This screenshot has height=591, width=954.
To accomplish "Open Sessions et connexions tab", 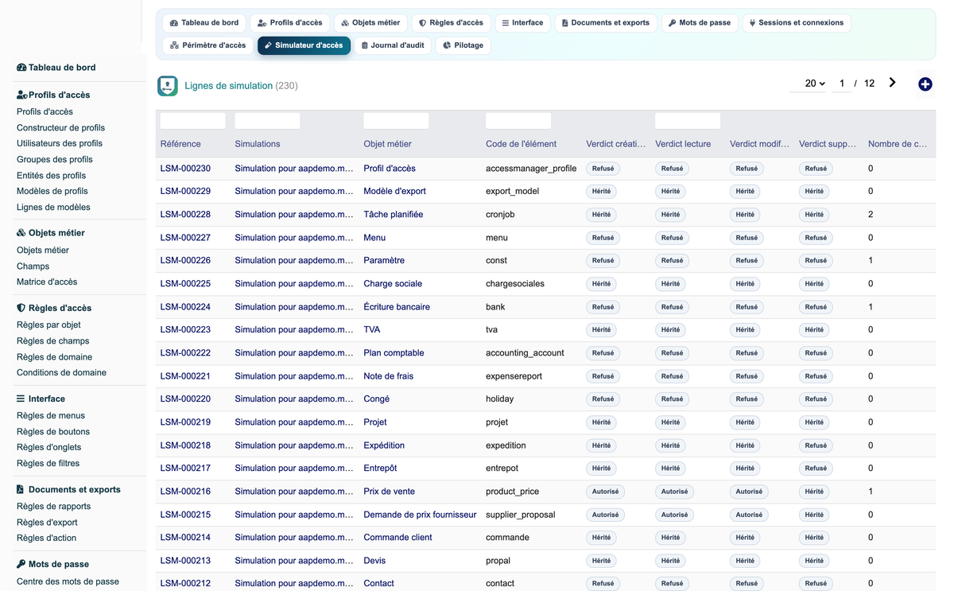I will point(797,23).
